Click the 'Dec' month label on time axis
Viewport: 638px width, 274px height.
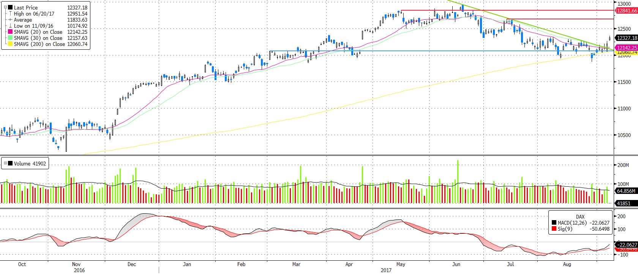pos(132,264)
